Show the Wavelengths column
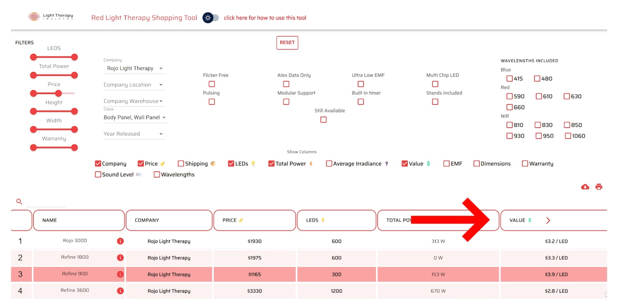Image resolution: width=624 pixels, height=305 pixels. 157,175
